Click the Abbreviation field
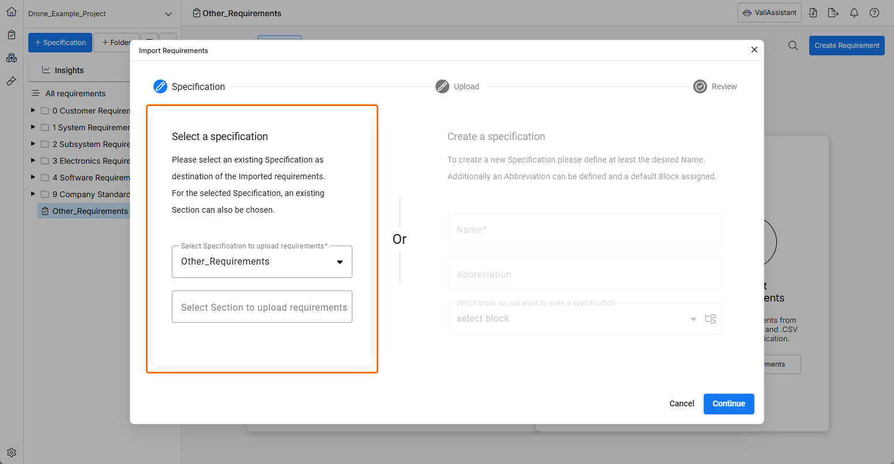 pyautogui.click(x=585, y=274)
